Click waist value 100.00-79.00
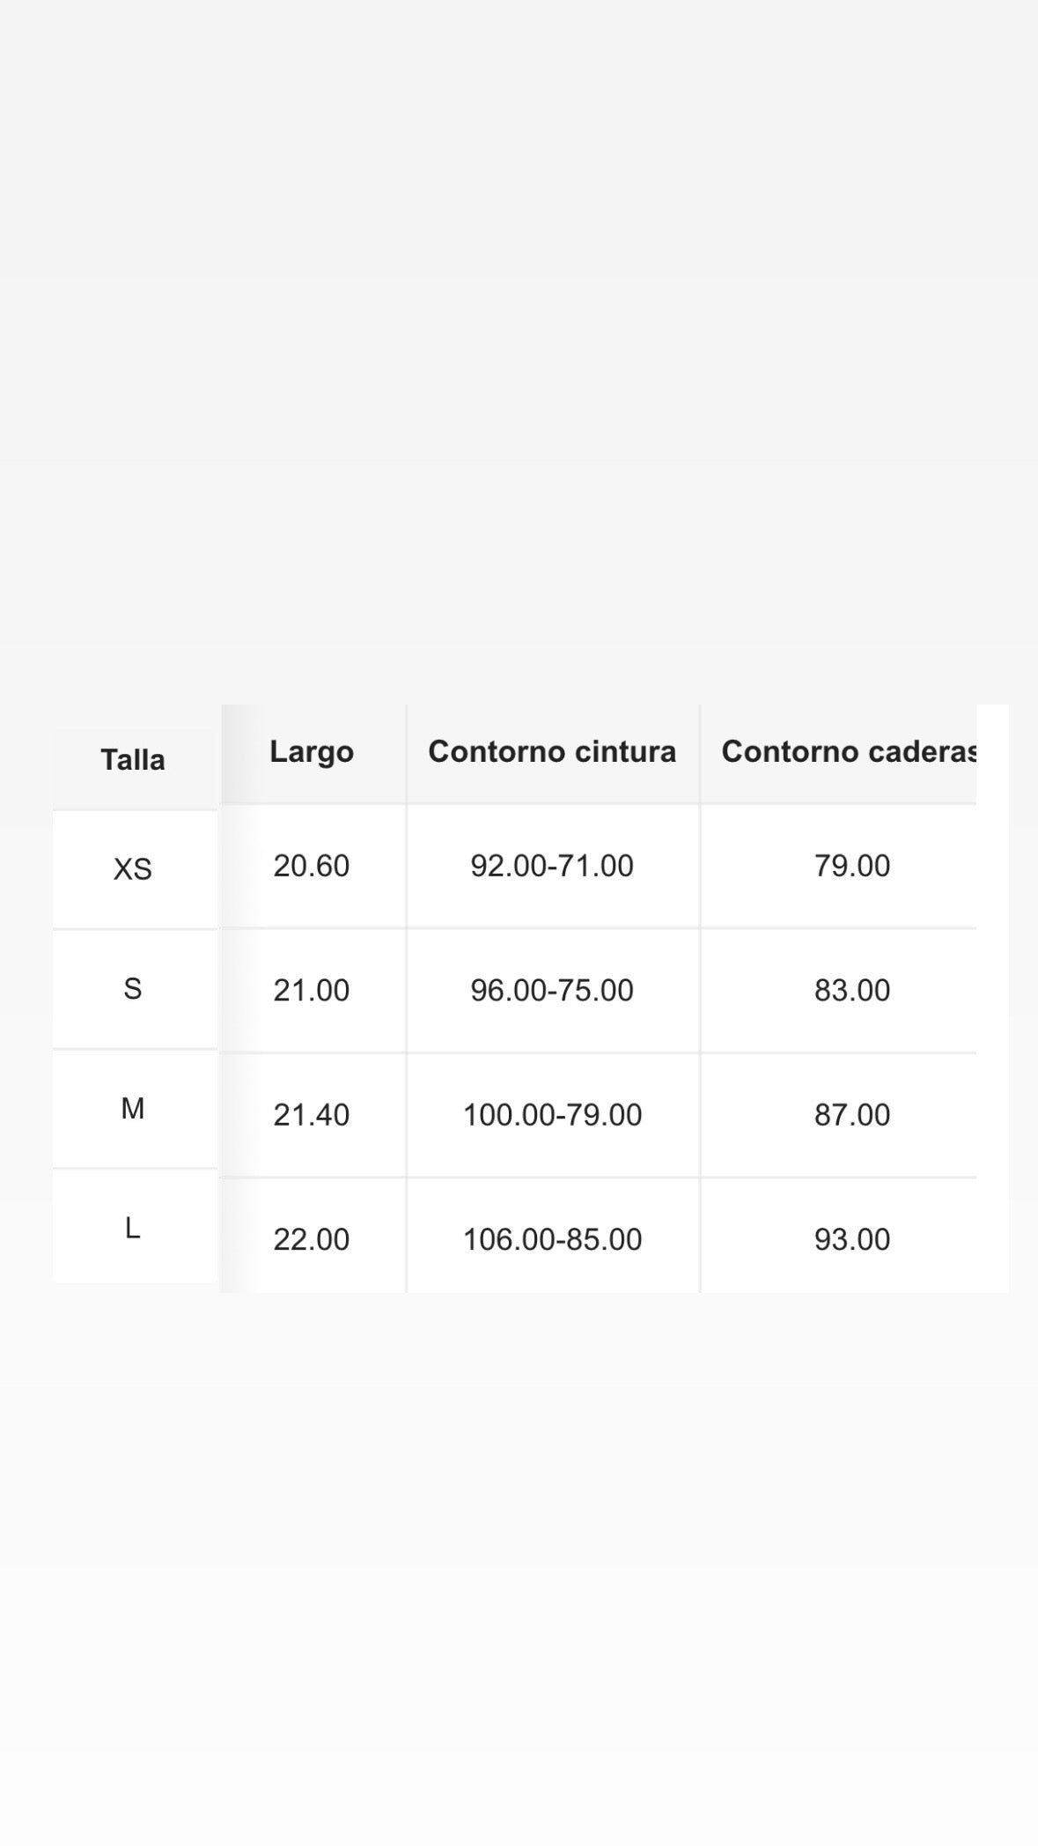1038x1846 pixels. [x=552, y=1115]
